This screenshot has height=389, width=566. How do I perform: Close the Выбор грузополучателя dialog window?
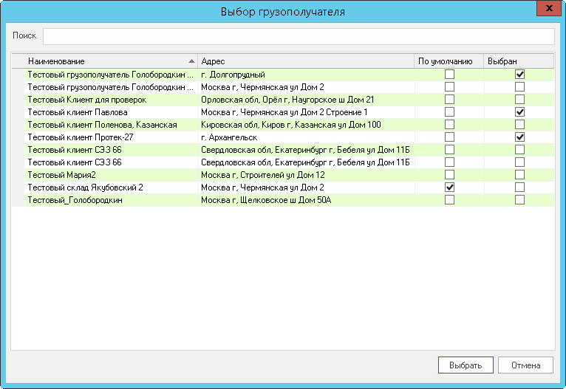click(549, 8)
